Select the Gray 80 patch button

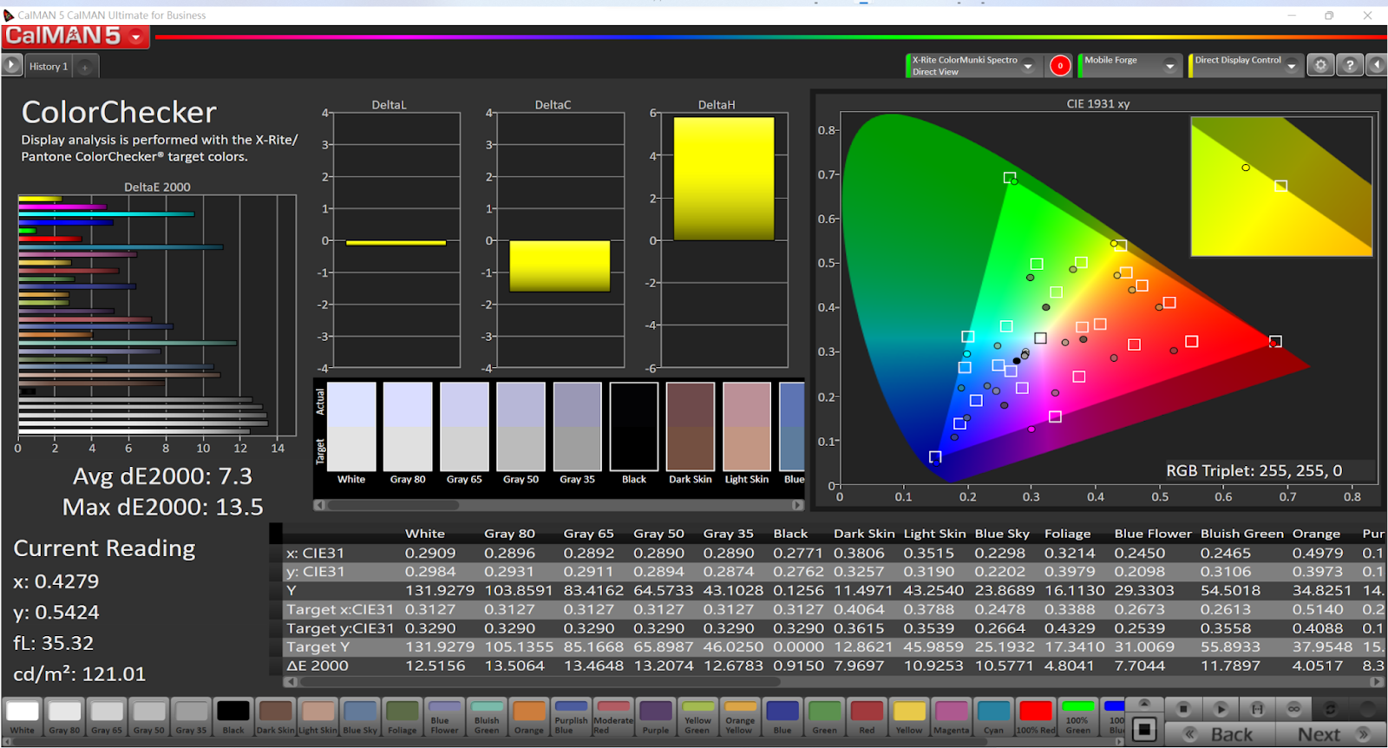click(64, 717)
